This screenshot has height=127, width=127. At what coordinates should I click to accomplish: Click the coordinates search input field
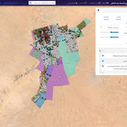point(44,3)
